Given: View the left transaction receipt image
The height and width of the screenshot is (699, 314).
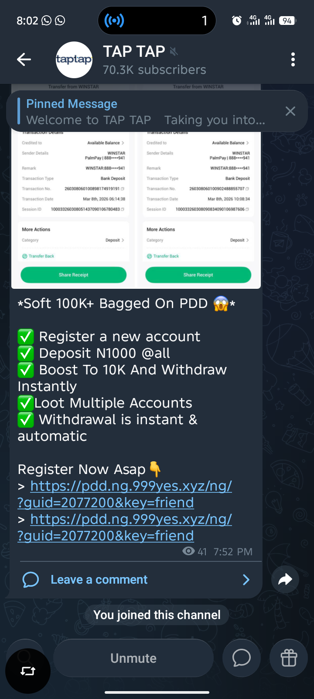Looking at the screenshot, I should [x=74, y=187].
